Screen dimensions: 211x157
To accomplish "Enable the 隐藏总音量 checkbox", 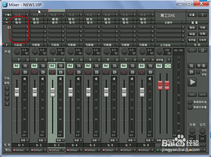I will click(190, 107).
